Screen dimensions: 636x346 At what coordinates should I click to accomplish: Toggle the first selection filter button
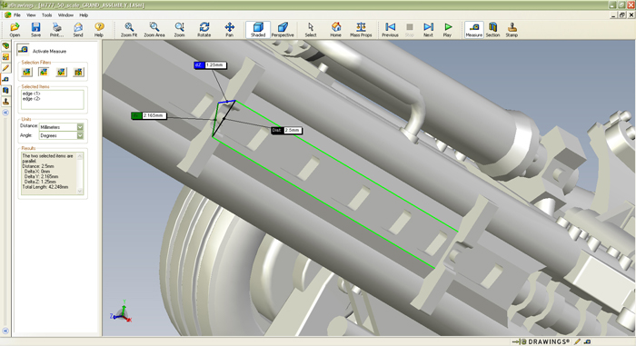(26, 72)
